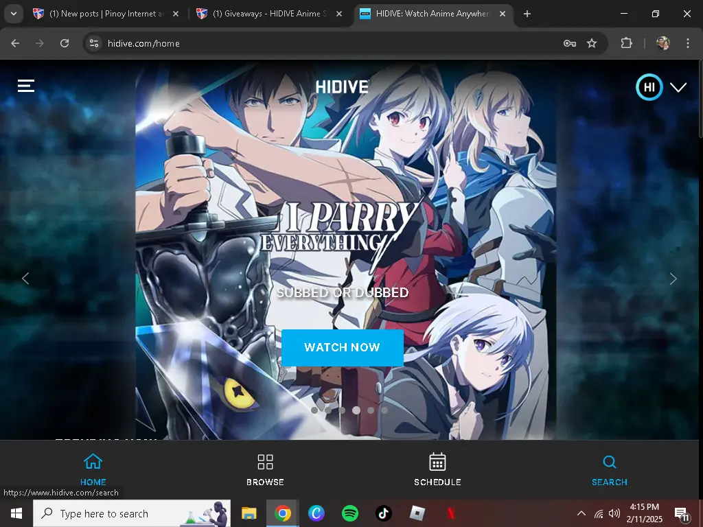This screenshot has height=527, width=703.
Task: Click the I Parry Everything banner image
Action: coord(346,250)
